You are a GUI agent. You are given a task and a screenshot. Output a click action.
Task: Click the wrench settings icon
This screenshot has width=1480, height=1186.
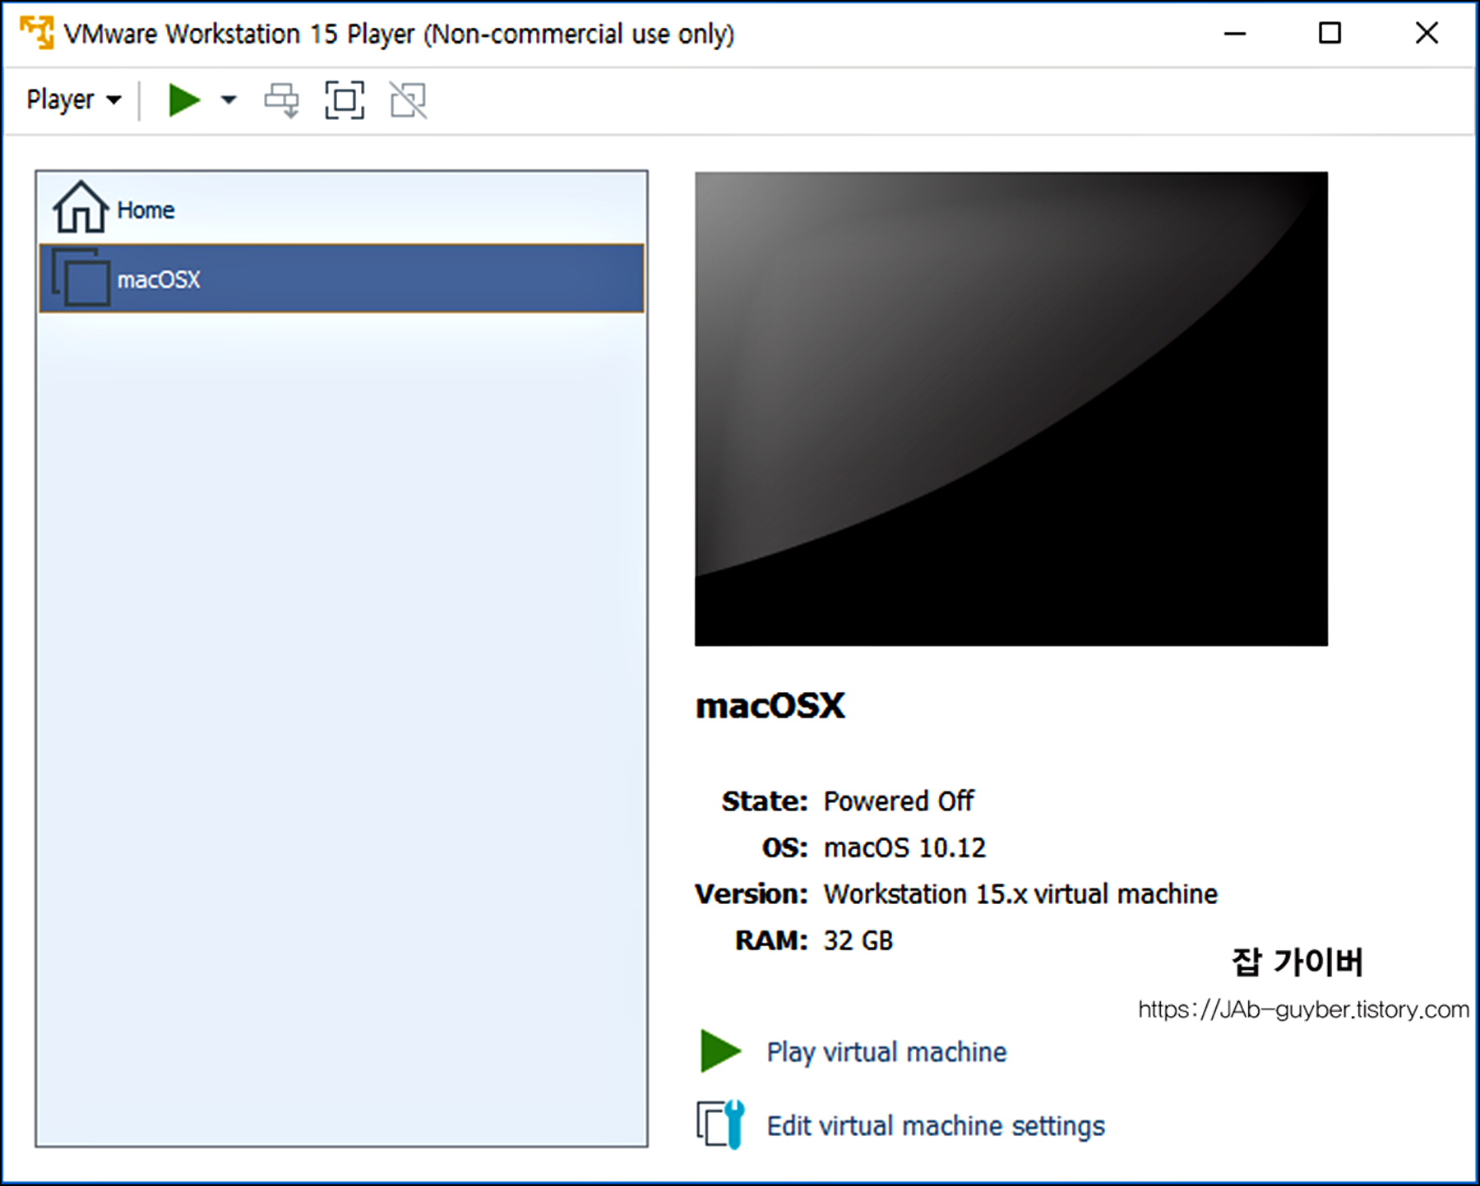click(721, 1124)
